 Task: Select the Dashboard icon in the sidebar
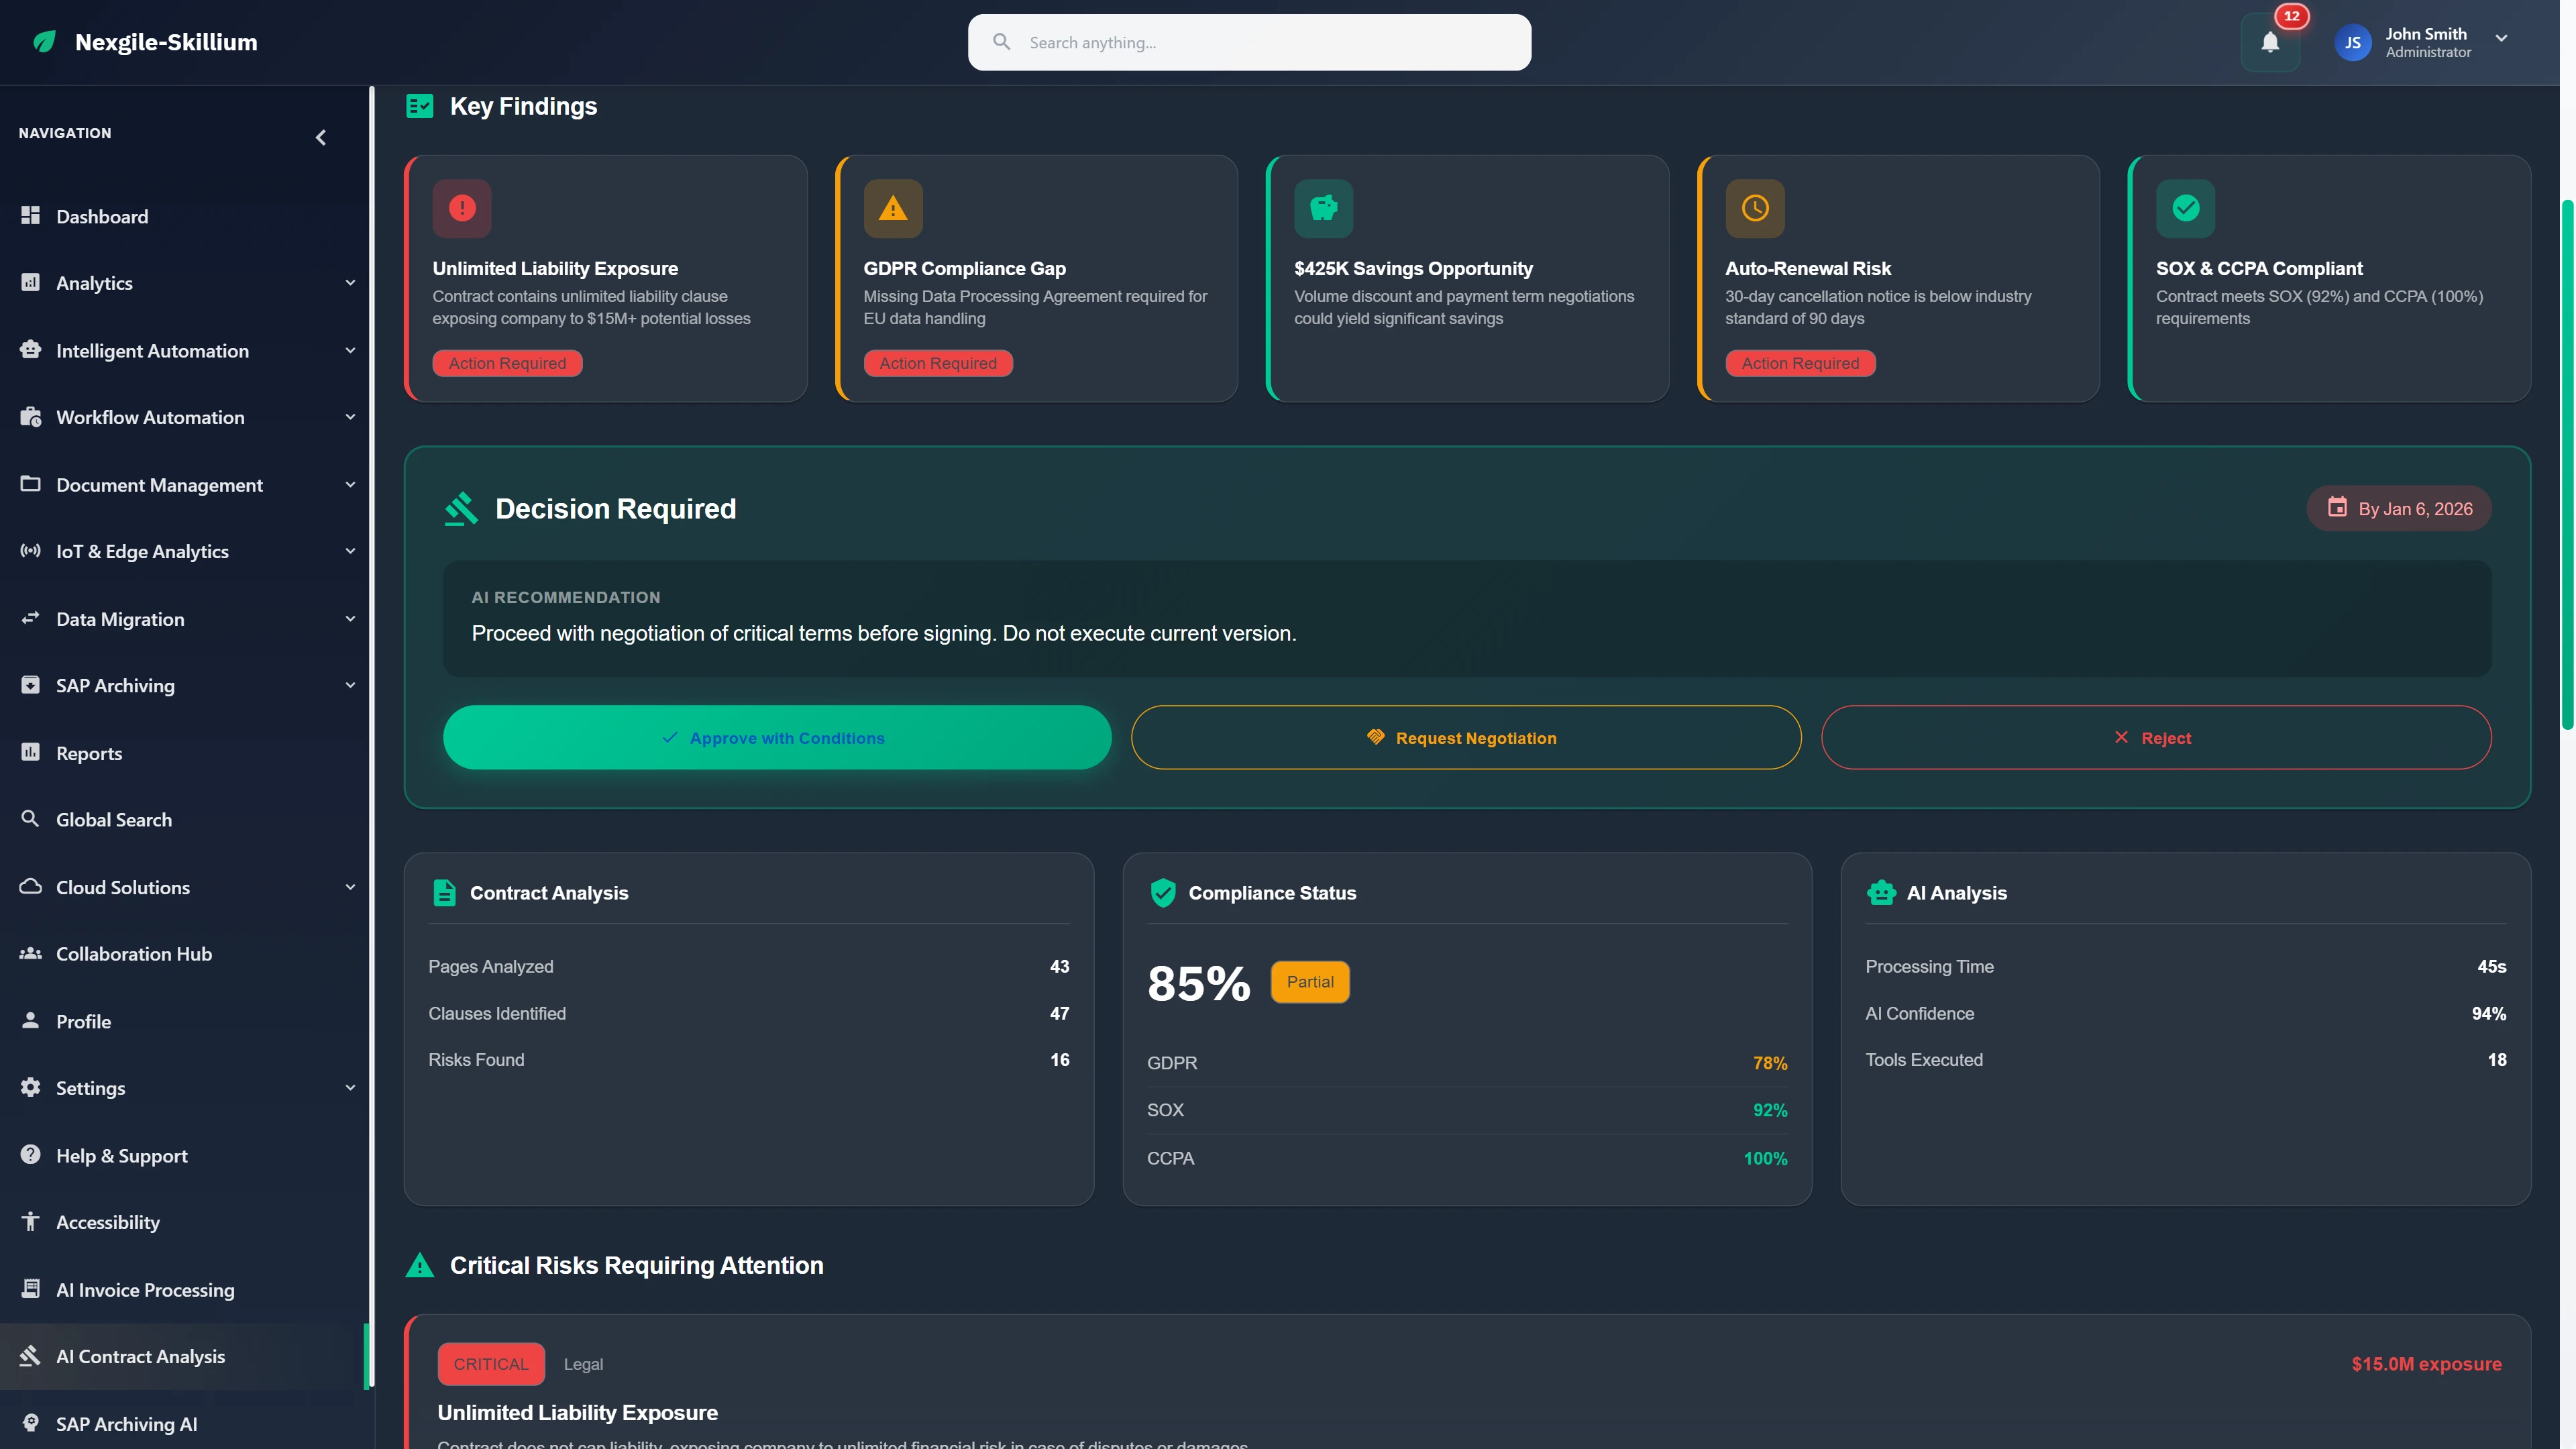pos(30,216)
